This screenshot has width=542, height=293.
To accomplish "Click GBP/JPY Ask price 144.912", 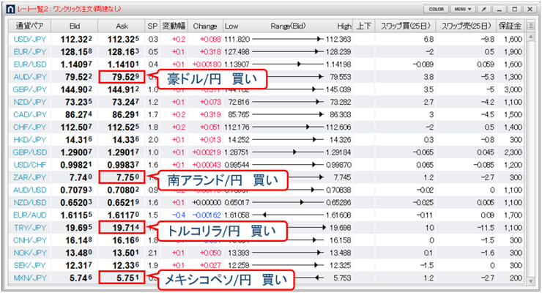I will pos(123,89).
